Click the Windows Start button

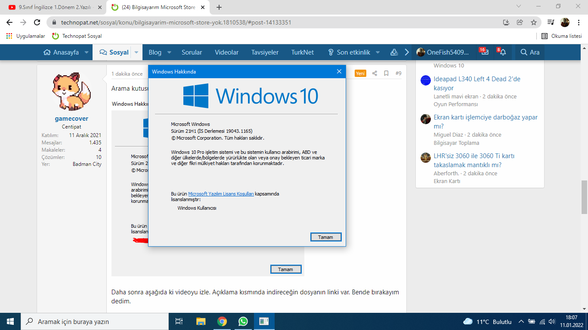click(x=10, y=321)
